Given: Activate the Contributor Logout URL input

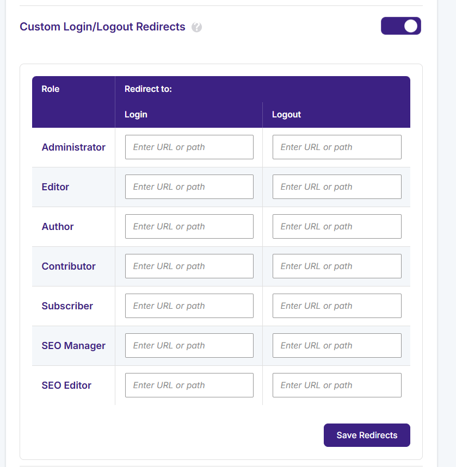Looking at the screenshot, I should [337, 266].
